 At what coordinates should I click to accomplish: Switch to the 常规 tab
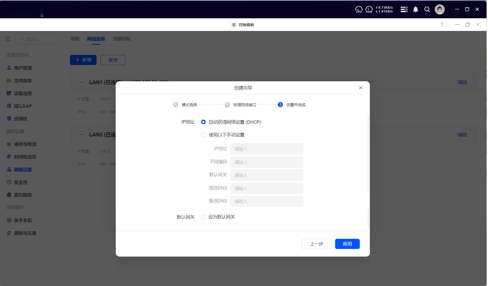point(74,39)
